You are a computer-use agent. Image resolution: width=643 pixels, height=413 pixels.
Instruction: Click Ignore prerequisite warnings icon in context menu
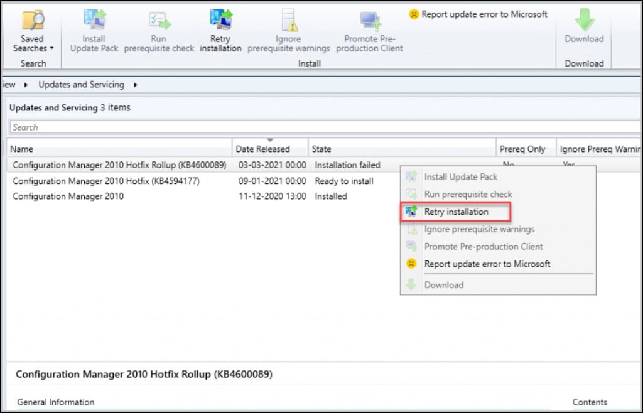coord(411,229)
